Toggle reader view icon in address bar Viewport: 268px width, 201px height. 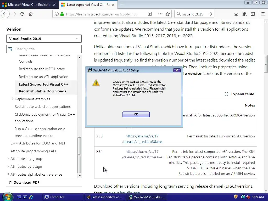149,14
